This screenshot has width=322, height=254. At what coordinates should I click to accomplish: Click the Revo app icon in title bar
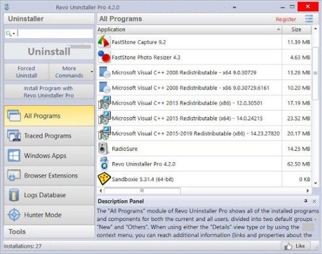tap(7, 7)
